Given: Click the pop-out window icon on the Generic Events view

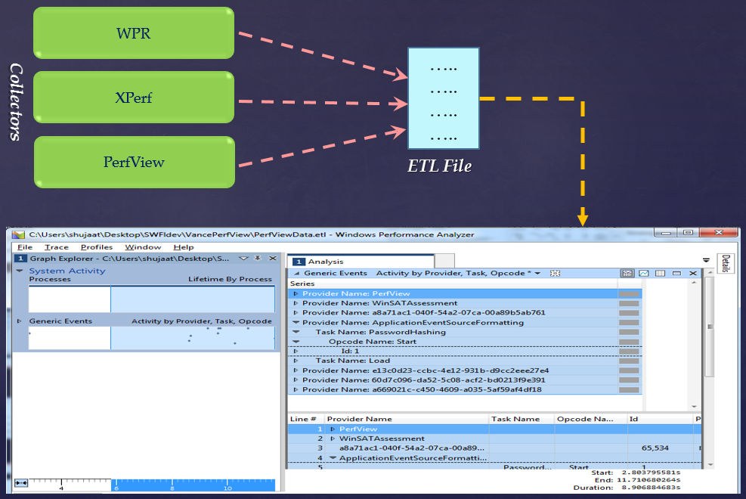Looking at the screenshot, I should (x=676, y=273).
